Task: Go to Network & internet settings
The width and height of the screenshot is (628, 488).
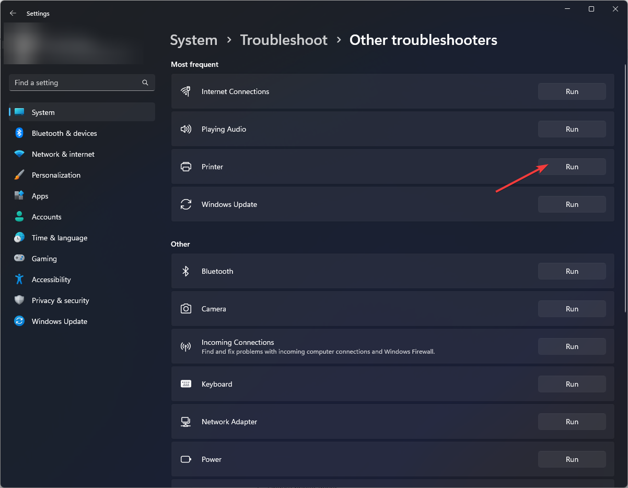Action: [x=82, y=154]
